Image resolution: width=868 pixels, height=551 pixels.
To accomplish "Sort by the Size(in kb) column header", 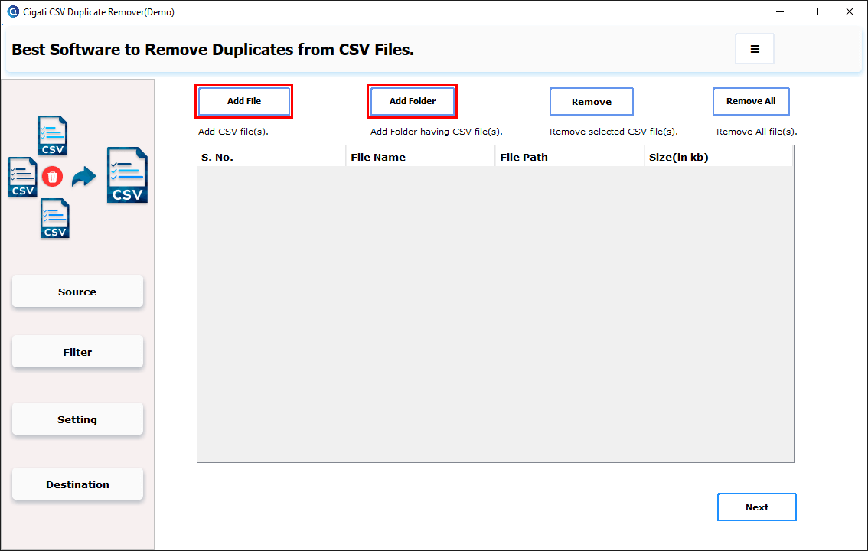I will 719,157.
